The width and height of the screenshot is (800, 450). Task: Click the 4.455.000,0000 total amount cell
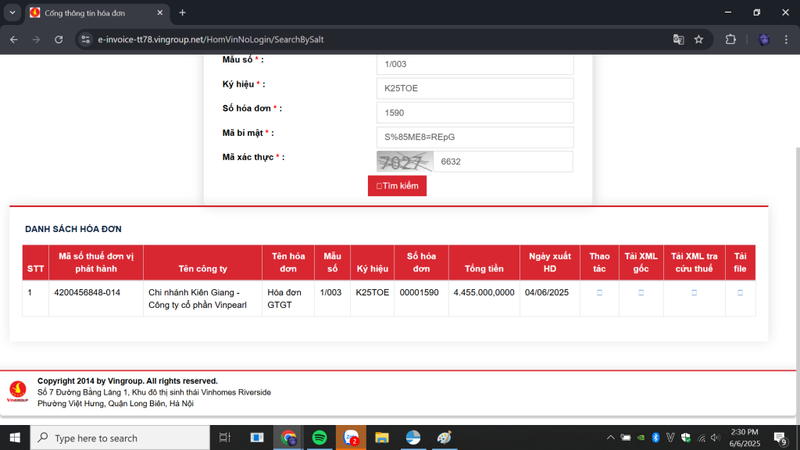(x=484, y=298)
